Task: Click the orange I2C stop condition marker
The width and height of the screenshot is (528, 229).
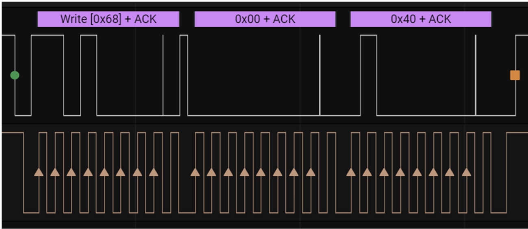Action: pos(515,75)
